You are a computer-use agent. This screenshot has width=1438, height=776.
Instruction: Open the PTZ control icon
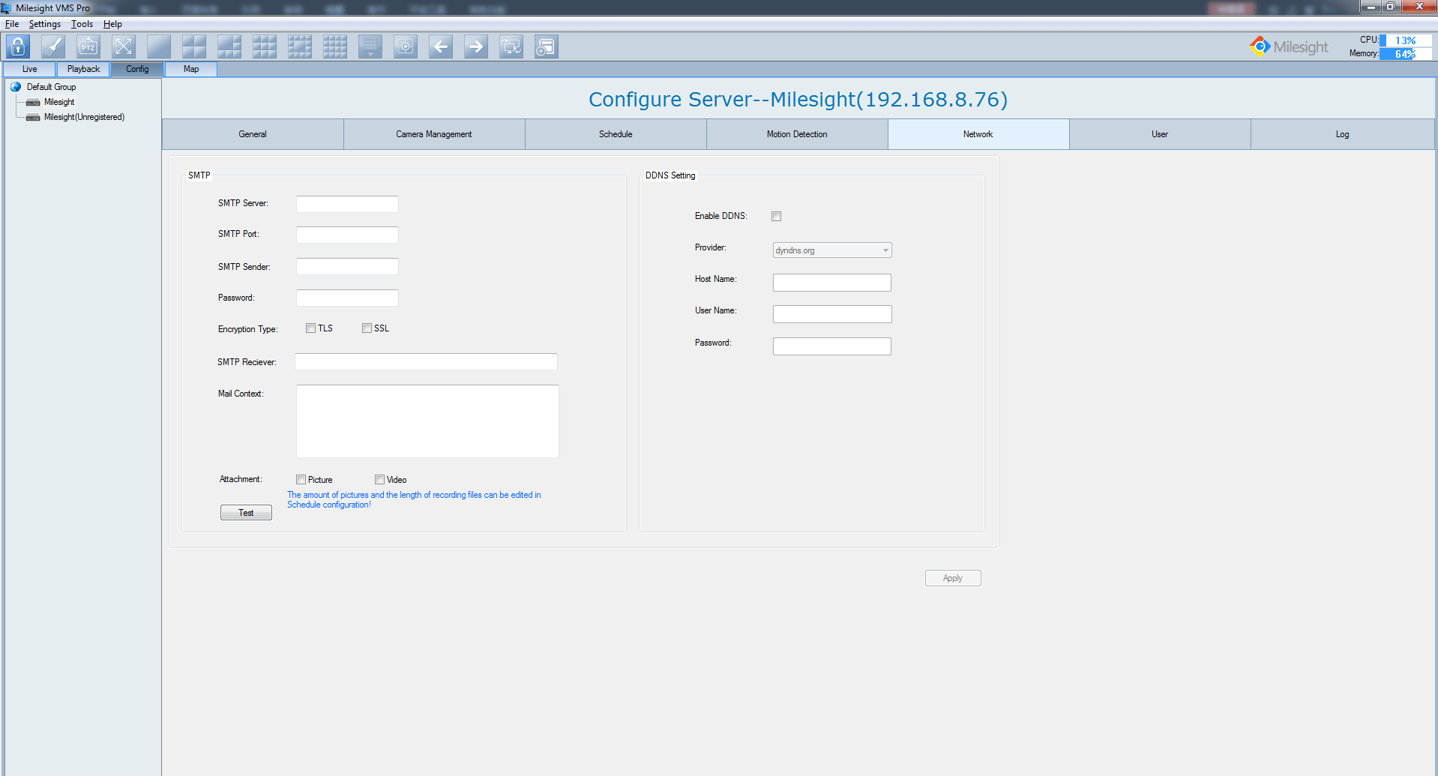pyautogui.click(x=88, y=46)
